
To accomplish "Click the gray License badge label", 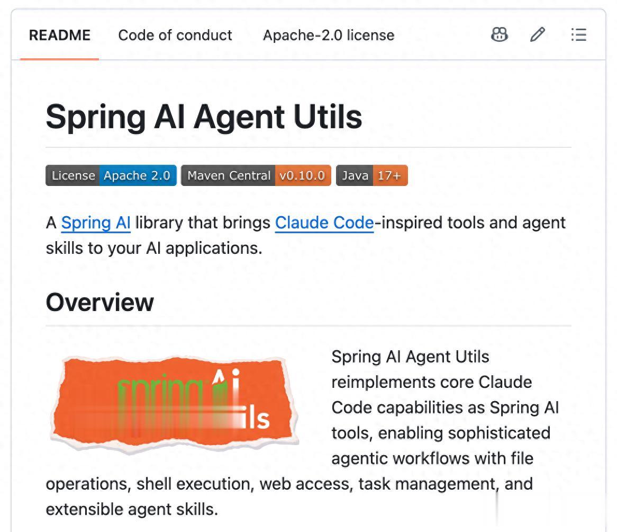I will (72, 175).
